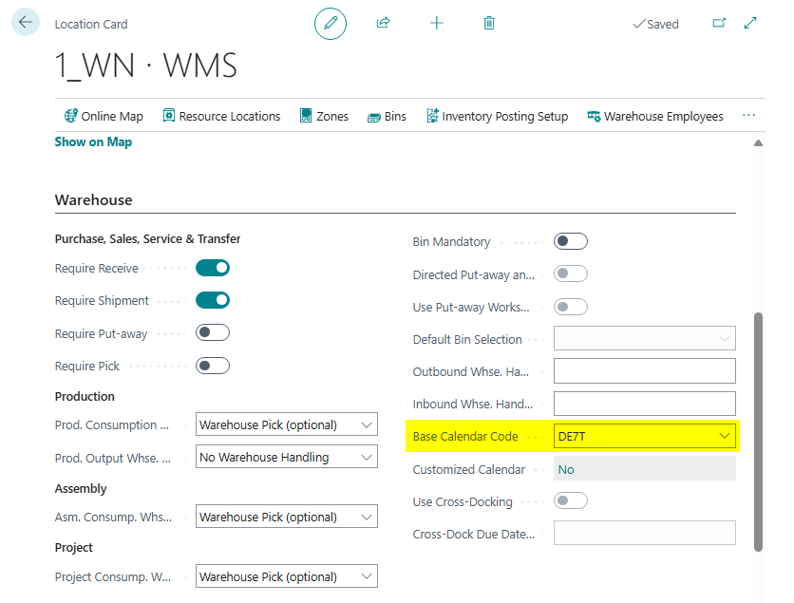Screen dimensions: 794x603
Task: Click the expand to full screen icon
Action: pyautogui.click(x=750, y=23)
